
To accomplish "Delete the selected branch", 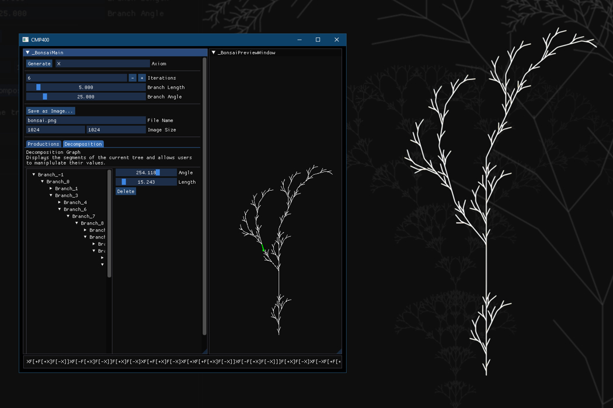I will pos(126,191).
